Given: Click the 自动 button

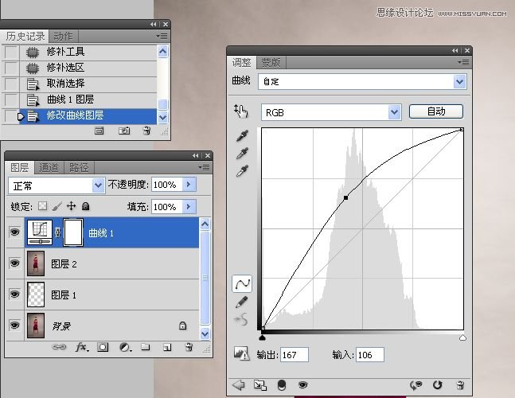Looking at the screenshot, I should (435, 111).
